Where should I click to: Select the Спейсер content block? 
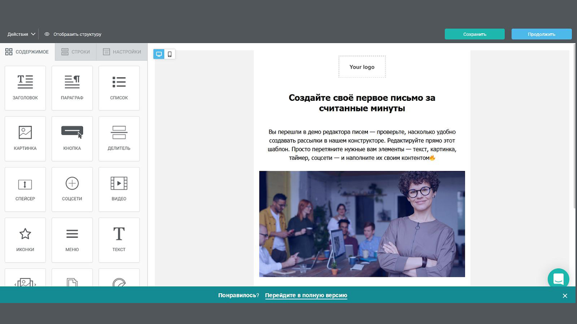pos(25,189)
